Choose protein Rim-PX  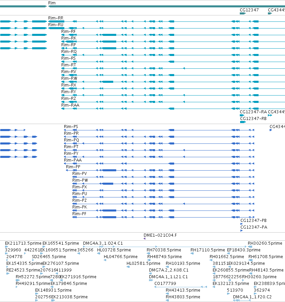tap(79, 187)
